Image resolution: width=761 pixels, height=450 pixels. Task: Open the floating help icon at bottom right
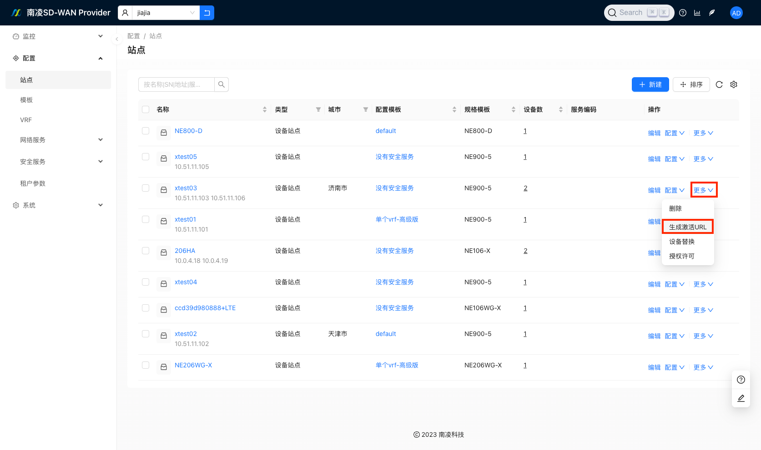tap(741, 380)
